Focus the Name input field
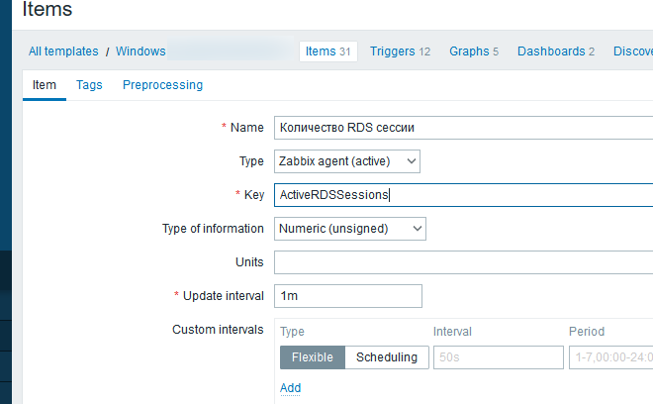This screenshot has height=404, width=653. [x=463, y=128]
